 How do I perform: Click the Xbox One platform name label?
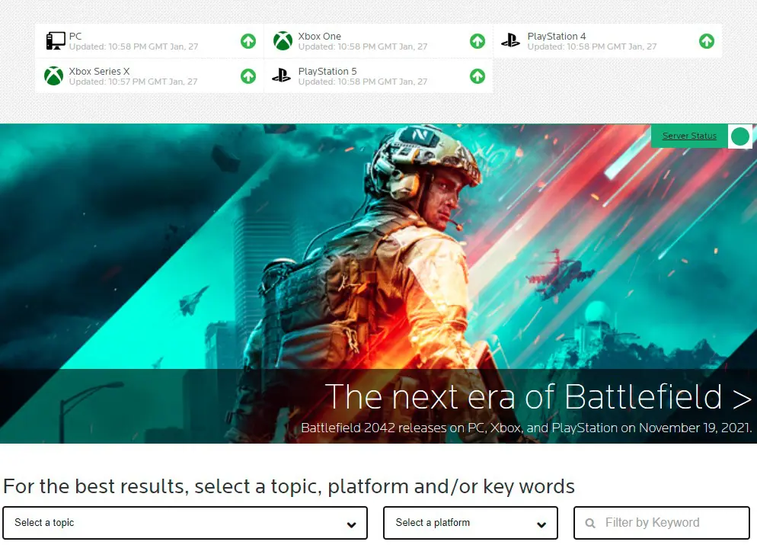pyautogui.click(x=320, y=37)
